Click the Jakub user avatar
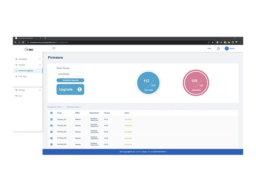This screenshot has height=192, width=256. pos(227,48)
